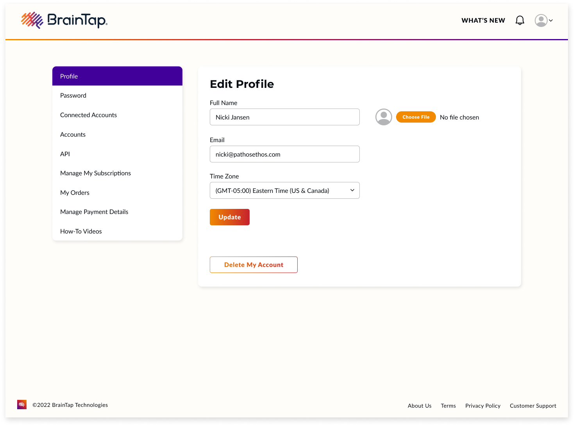Viewport: 575px width, 426px height.
Task: Click the Choose File button
Action: pos(416,117)
